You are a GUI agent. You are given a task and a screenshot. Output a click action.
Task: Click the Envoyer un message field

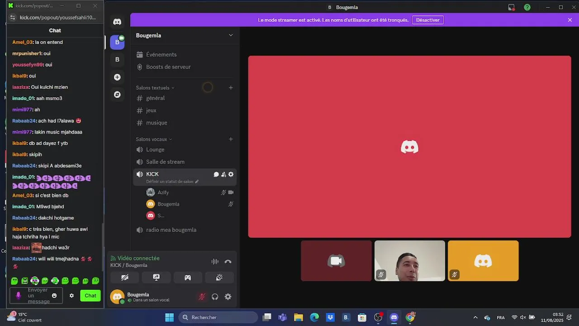pyautogui.click(x=36, y=296)
